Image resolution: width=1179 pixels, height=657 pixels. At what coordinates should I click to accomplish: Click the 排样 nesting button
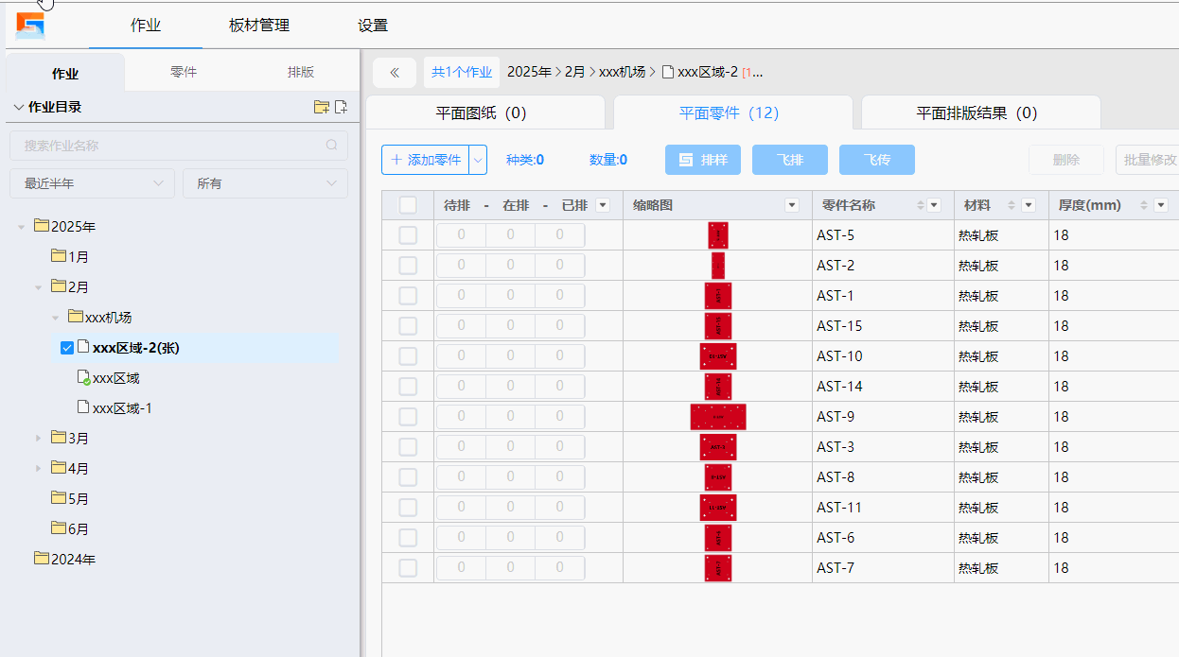tap(703, 160)
